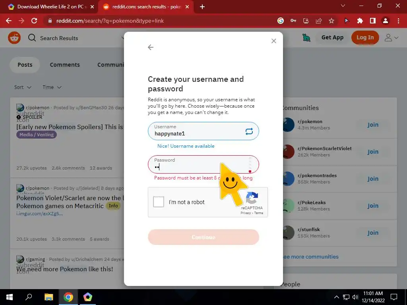The height and width of the screenshot is (305, 407).
Task: Click the reCAPTCHA logo
Action: pos(252,198)
